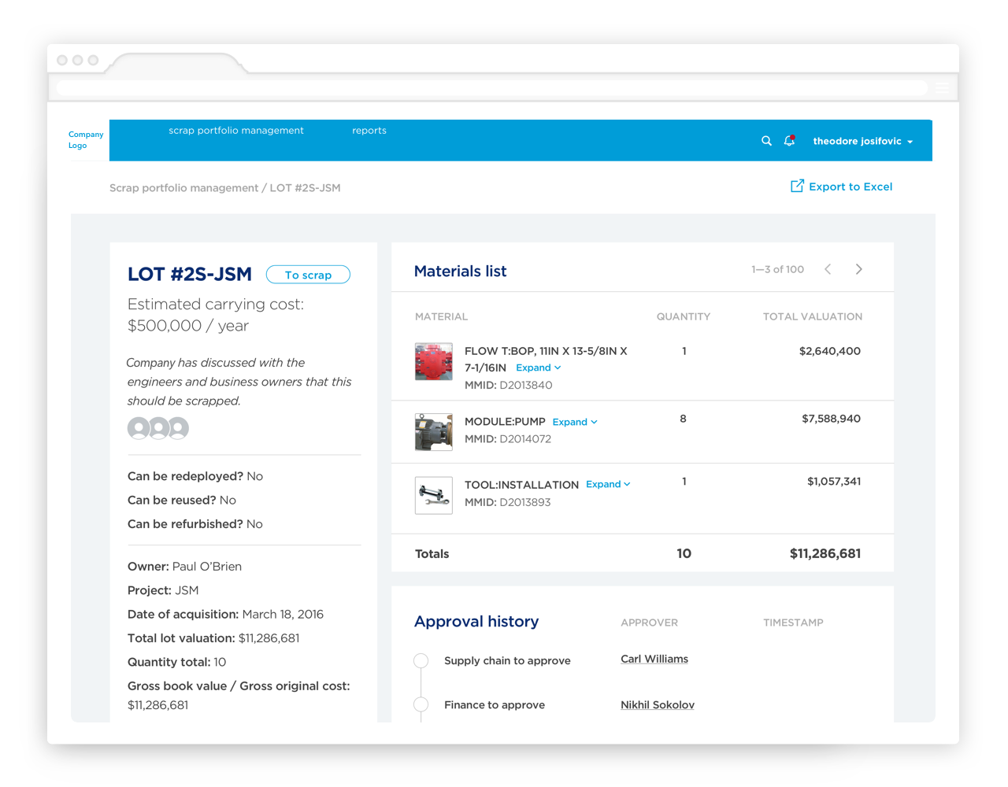The image size is (1008, 787).
Task: Click the browser hamburger menu icon
Action: coord(943,88)
